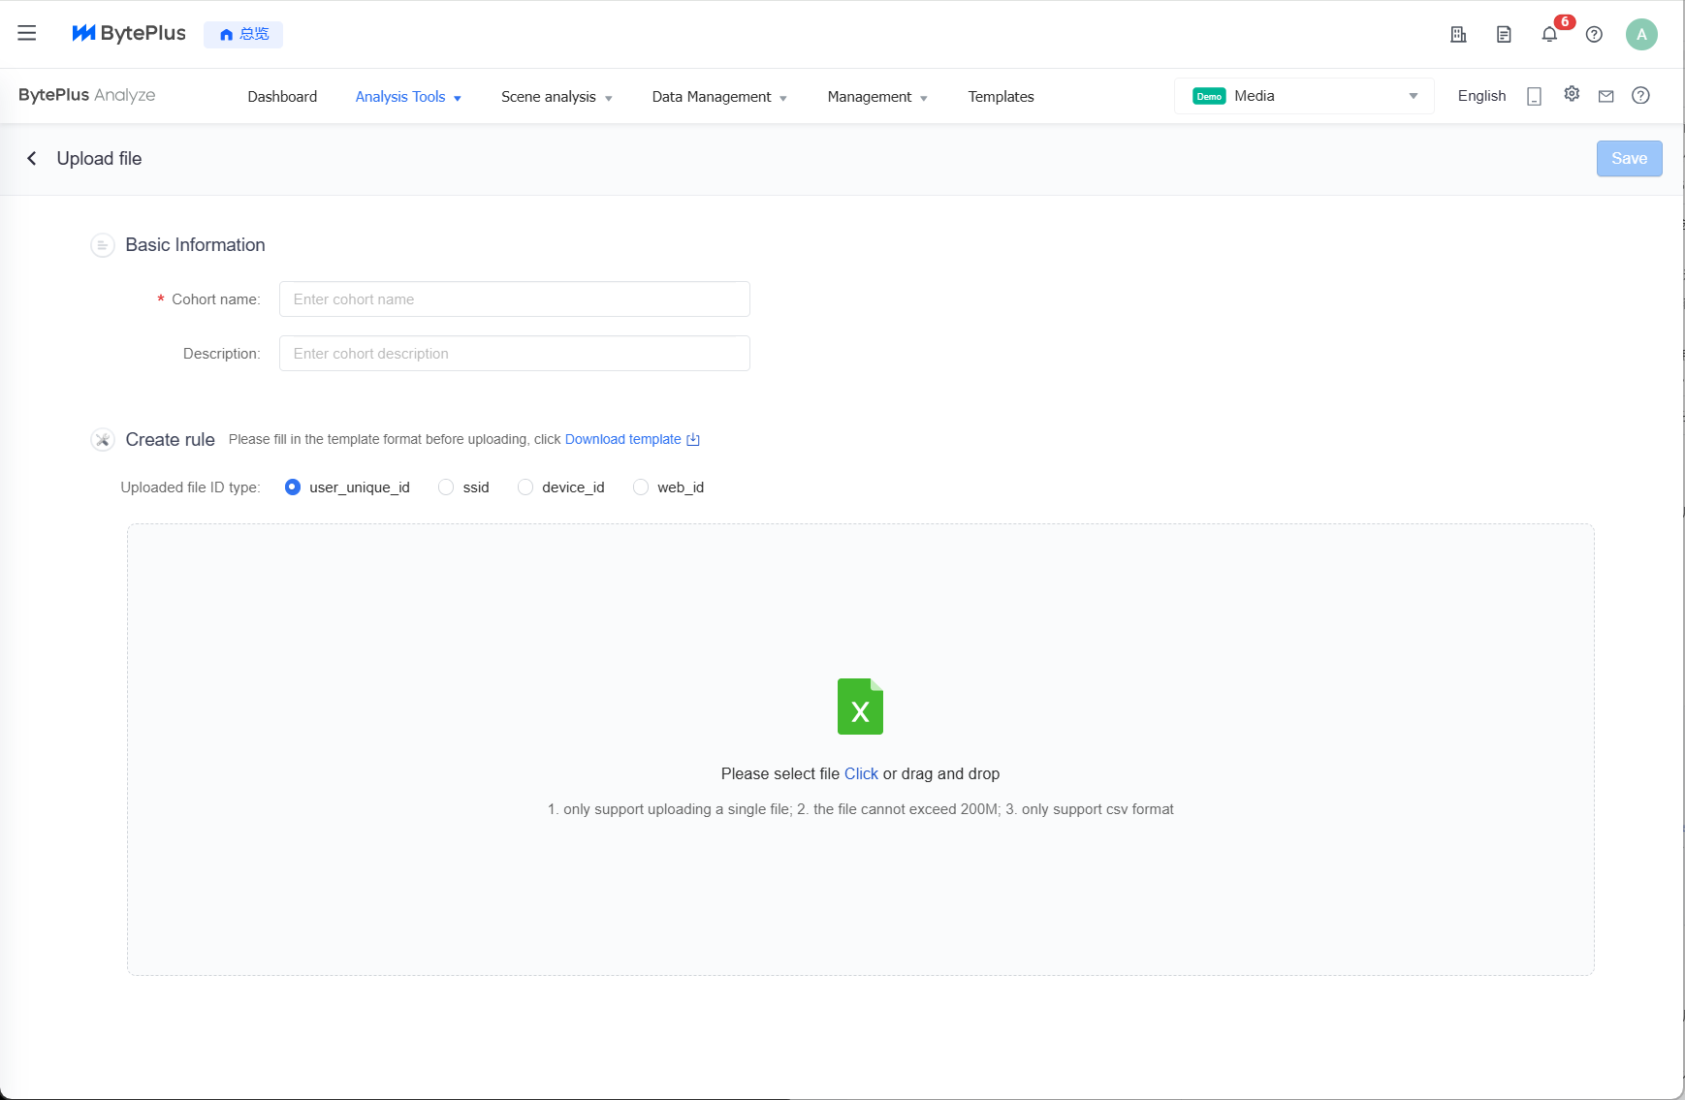Focus the Cohort name input field
This screenshot has height=1100, width=1685.
pos(515,299)
